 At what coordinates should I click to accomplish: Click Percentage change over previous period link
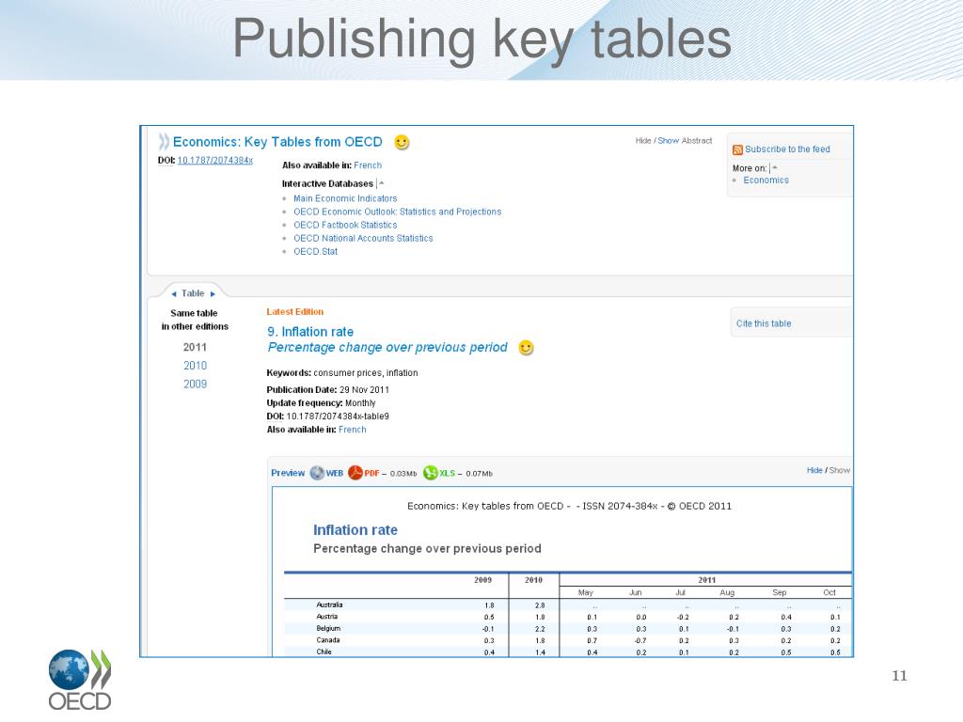coord(387,348)
